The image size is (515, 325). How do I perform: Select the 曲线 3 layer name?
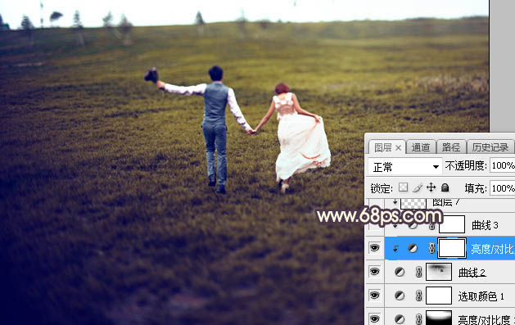tap(485, 225)
